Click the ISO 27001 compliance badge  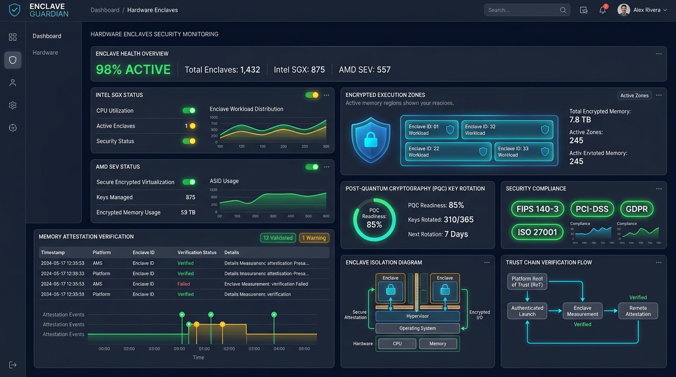(537, 232)
